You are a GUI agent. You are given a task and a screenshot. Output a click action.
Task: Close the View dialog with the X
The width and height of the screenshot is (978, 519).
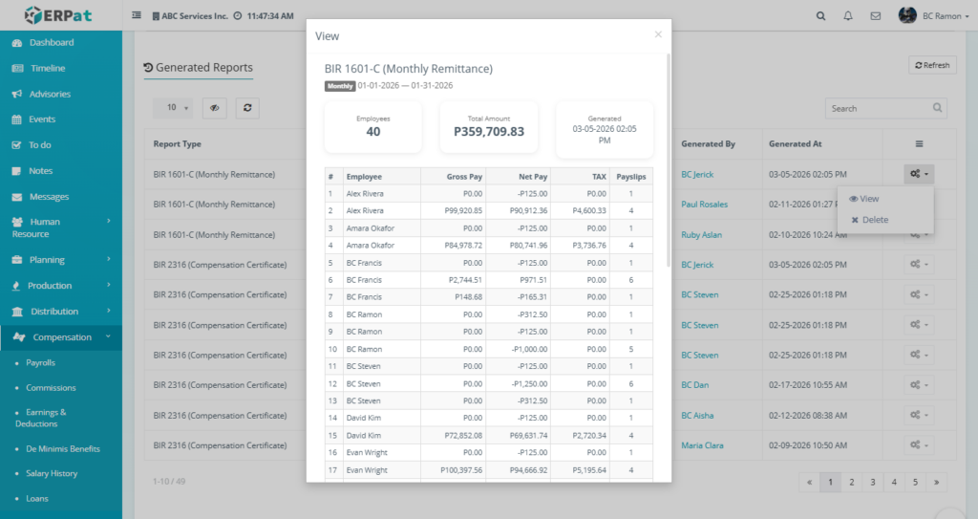(x=657, y=34)
